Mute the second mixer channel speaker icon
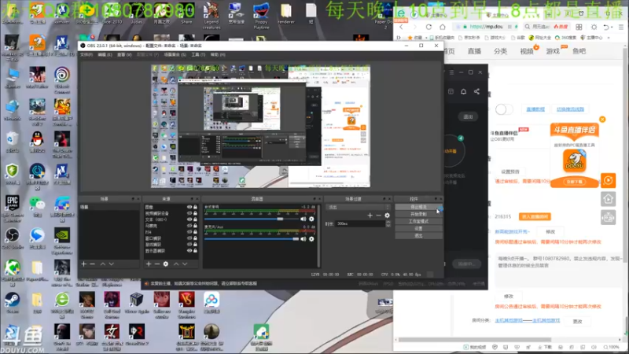This screenshot has width=629, height=354. (x=303, y=239)
